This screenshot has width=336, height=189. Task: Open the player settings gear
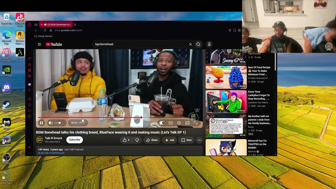coord(179,123)
